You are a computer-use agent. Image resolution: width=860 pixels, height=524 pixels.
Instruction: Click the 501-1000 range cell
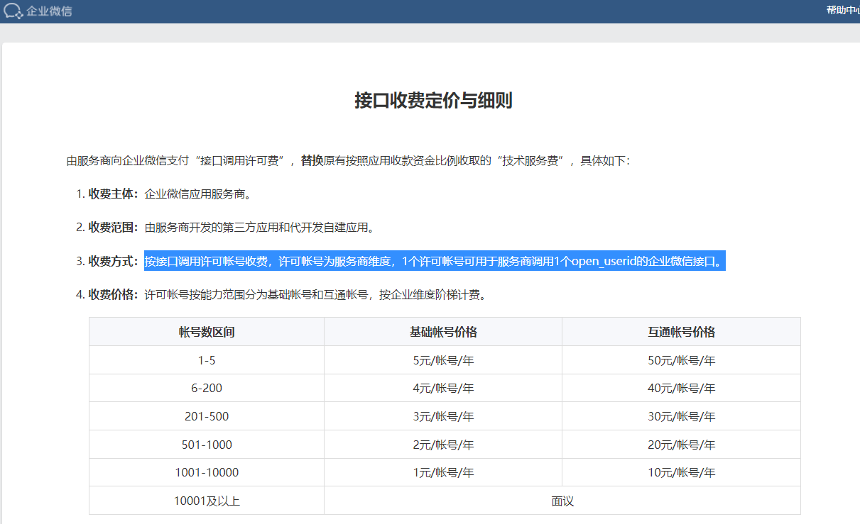207,445
